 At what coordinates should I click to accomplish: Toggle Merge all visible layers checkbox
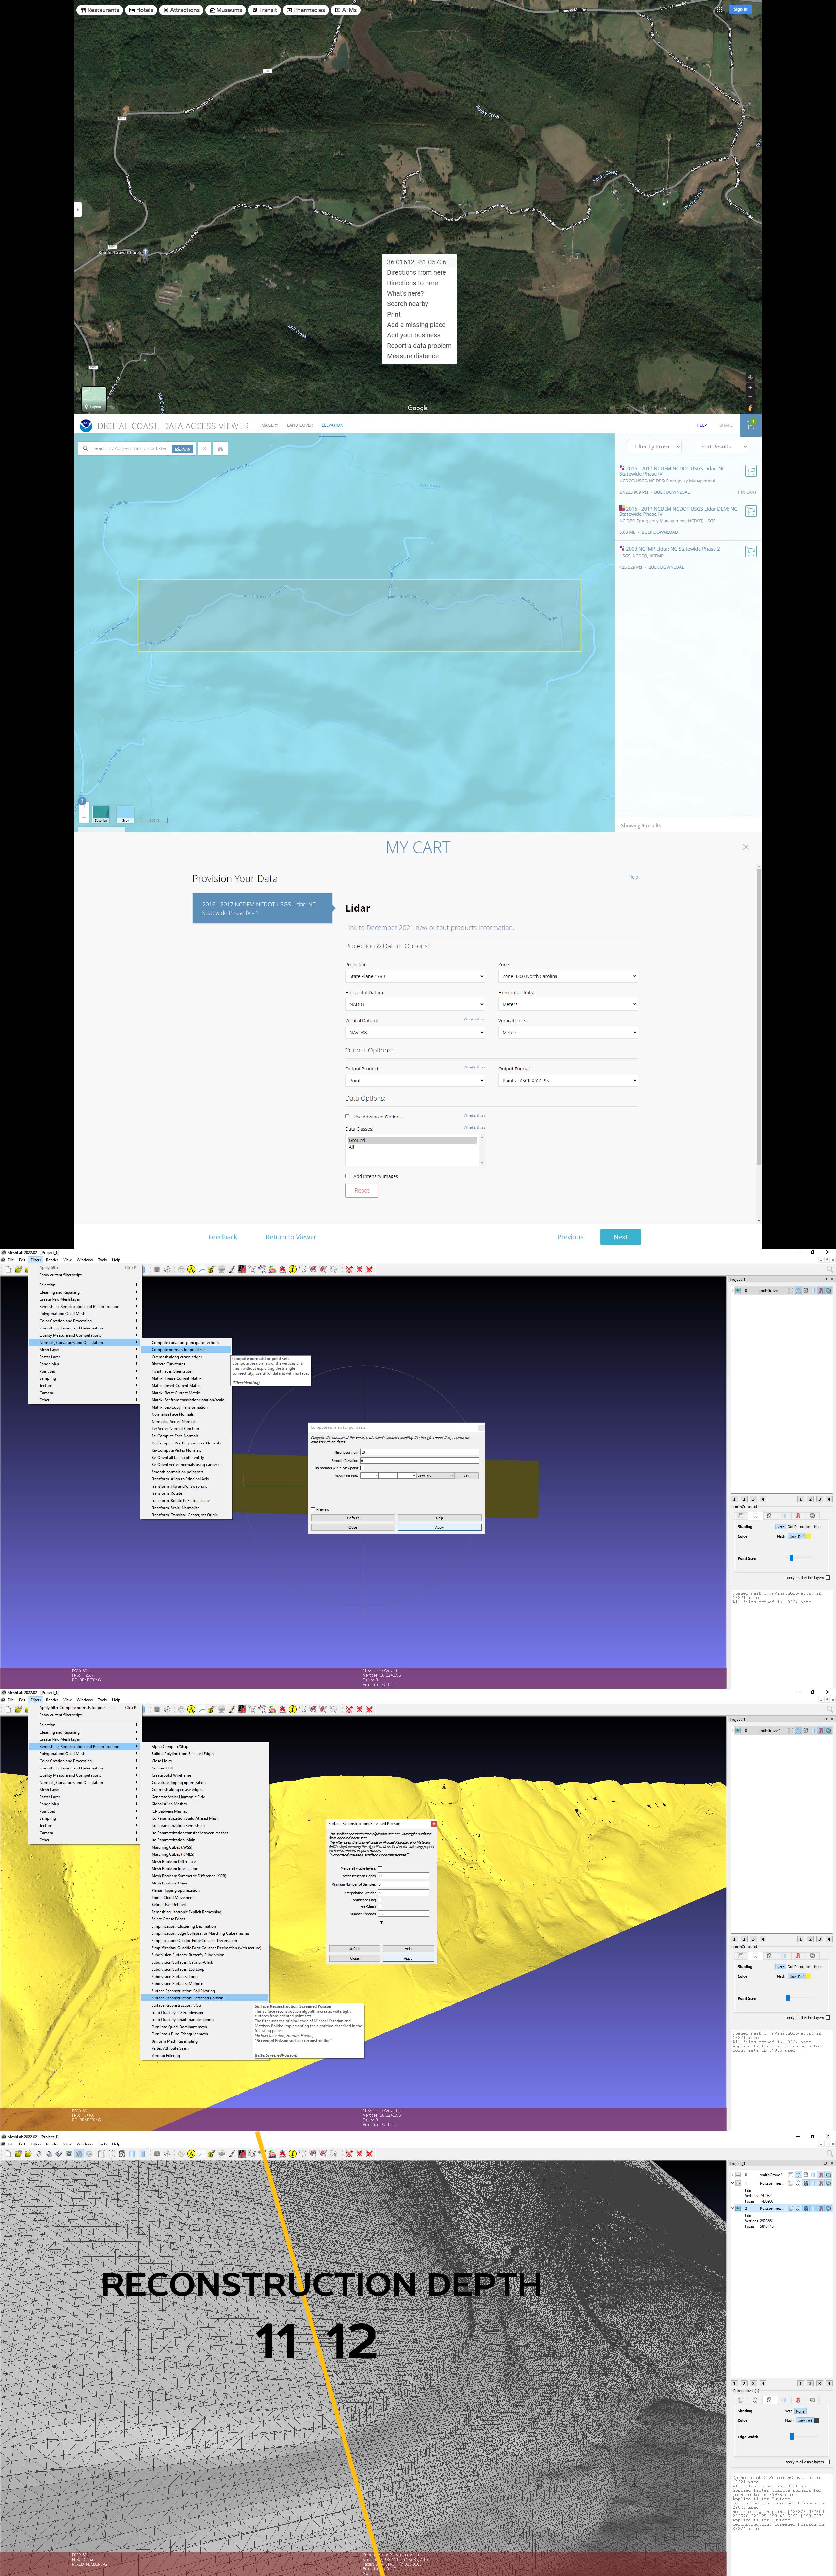[380, 1868]
